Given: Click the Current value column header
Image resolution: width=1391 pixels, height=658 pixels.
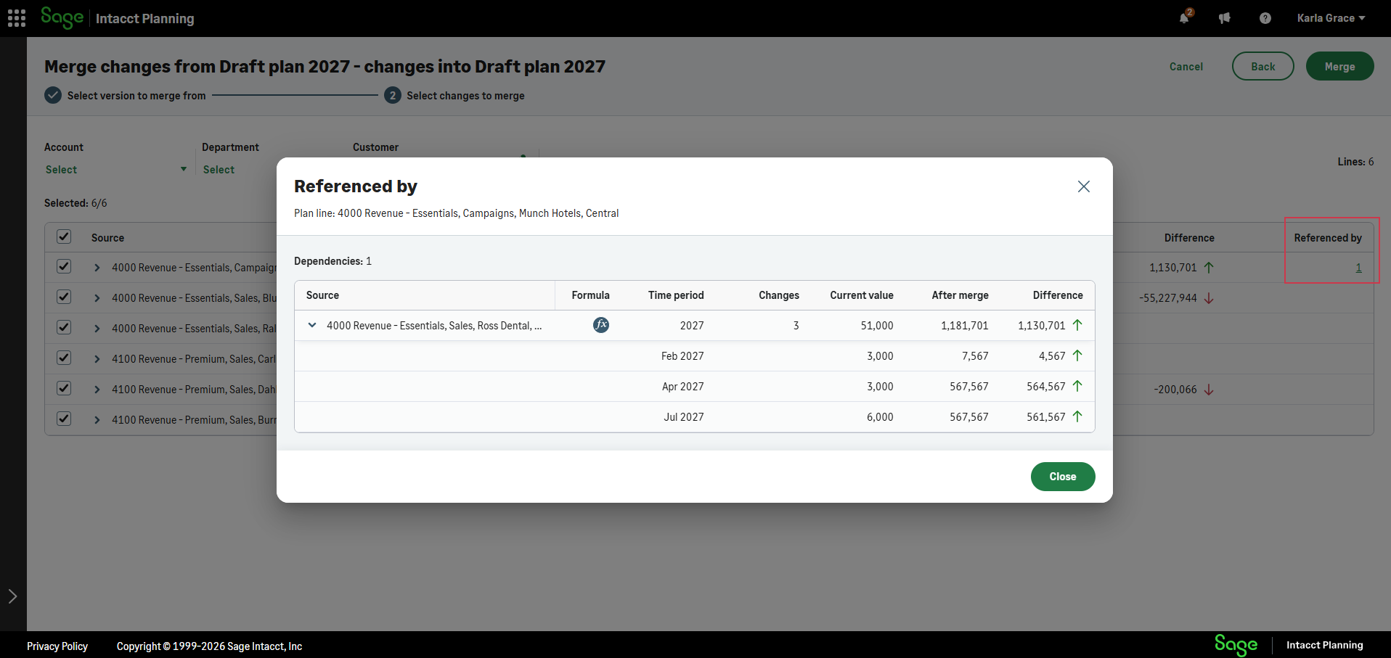Looking at the screenshot, I should (862, 295).
